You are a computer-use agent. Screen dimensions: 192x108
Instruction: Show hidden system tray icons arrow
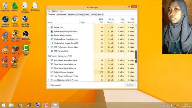tap(163, 105)
